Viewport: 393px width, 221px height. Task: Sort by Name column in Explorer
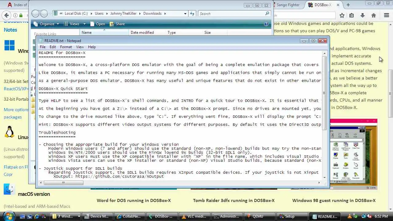click(x=104, y=32)
